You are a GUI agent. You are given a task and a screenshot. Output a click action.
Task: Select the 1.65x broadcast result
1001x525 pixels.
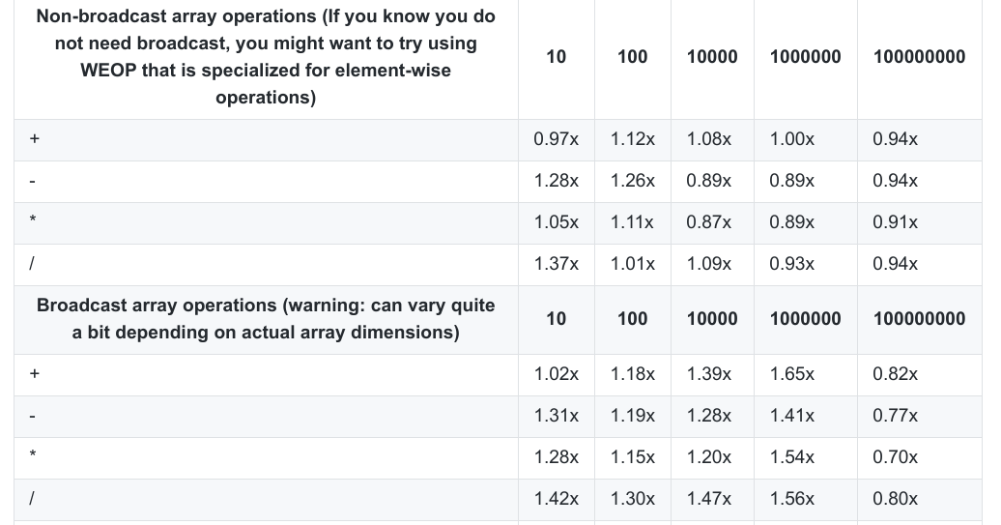click(x=792, y=374)
